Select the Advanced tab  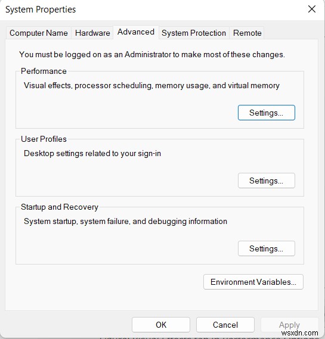point(136,32)
